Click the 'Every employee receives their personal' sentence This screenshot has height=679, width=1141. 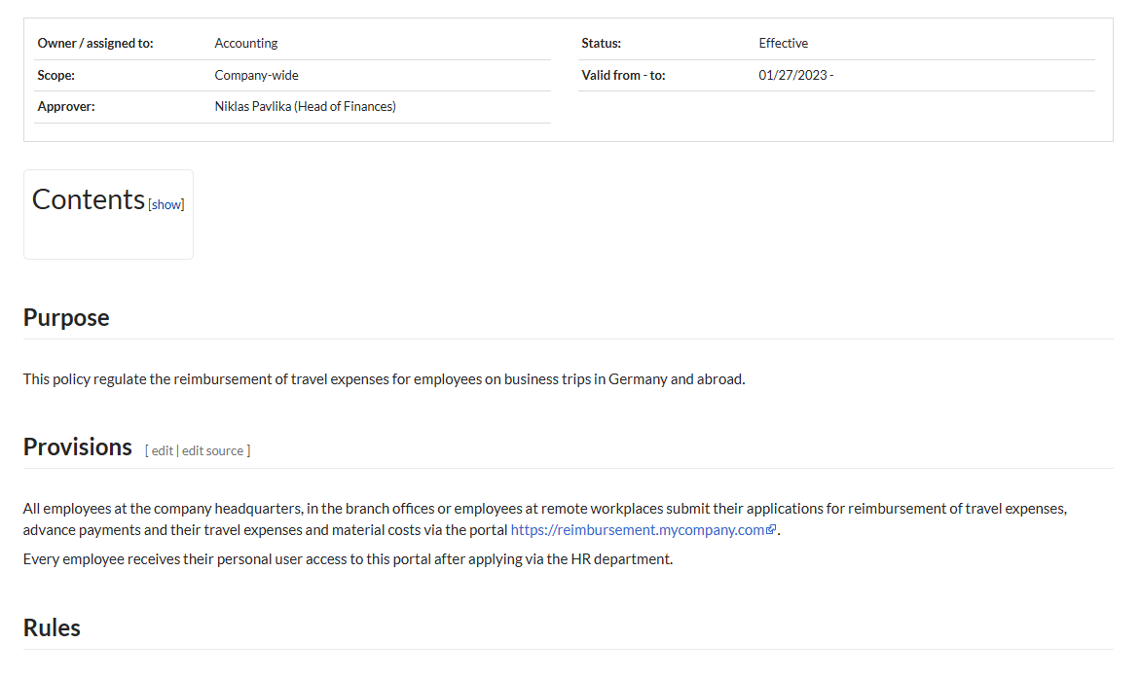pos(348,559)
